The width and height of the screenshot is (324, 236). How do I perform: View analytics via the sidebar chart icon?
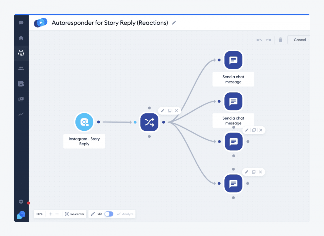21,114
